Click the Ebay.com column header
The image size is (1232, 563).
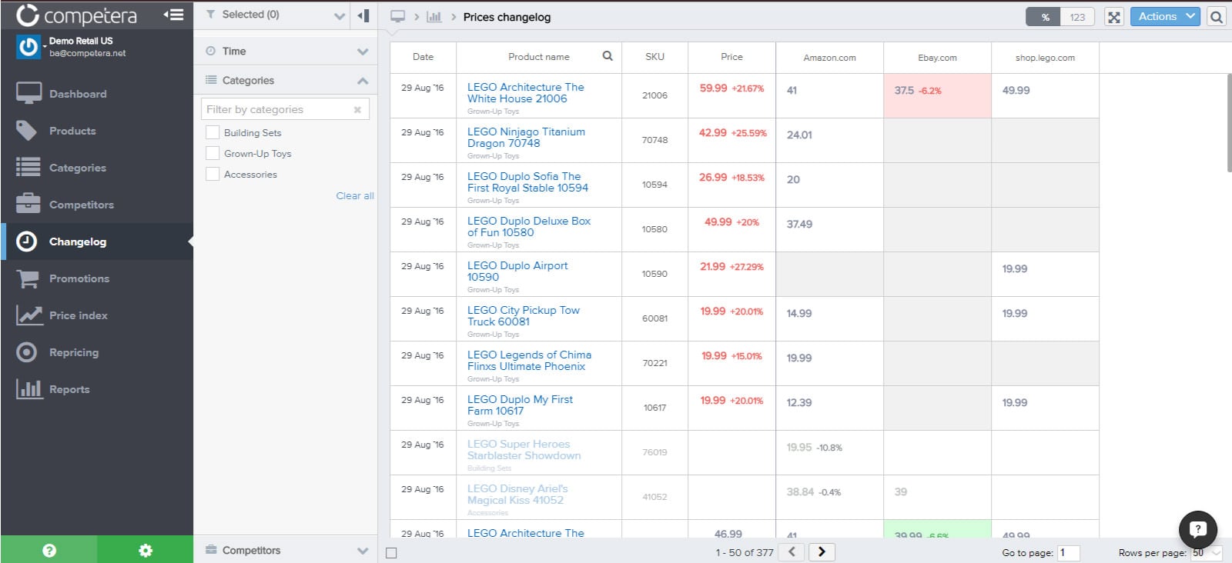tap(937, 58)
